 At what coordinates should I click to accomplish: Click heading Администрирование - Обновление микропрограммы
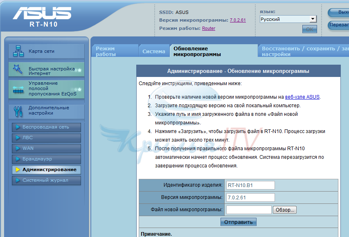pyautogui.click(x=238, y=71)
